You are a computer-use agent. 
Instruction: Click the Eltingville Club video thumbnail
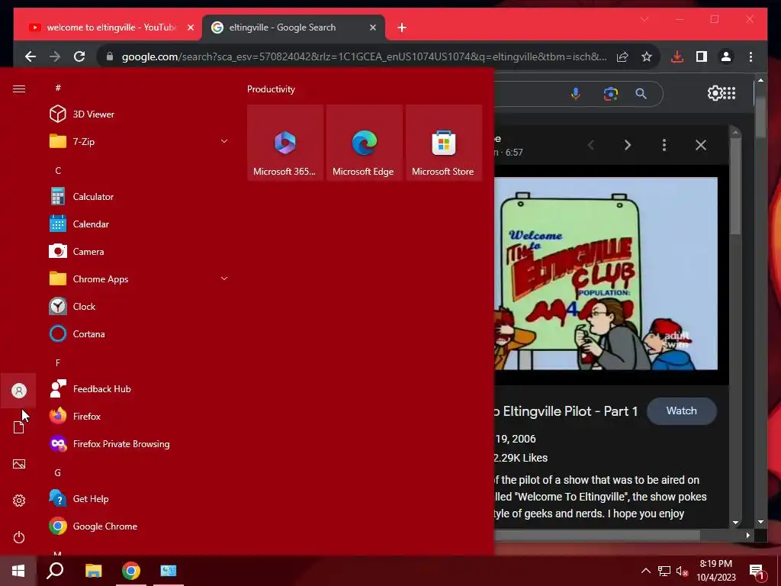606,274
